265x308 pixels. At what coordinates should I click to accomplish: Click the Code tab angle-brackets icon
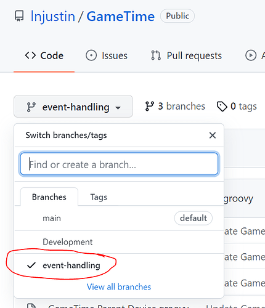(x=30, y=55)
